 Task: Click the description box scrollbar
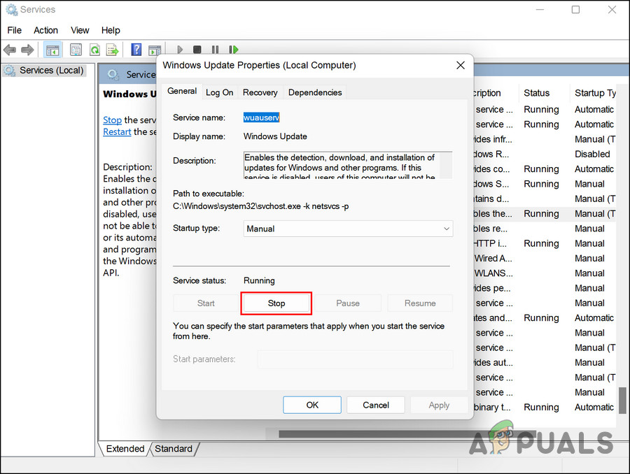[x=446, y=166]
